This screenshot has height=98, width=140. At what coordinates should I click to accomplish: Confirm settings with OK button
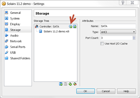coord(85,91)
